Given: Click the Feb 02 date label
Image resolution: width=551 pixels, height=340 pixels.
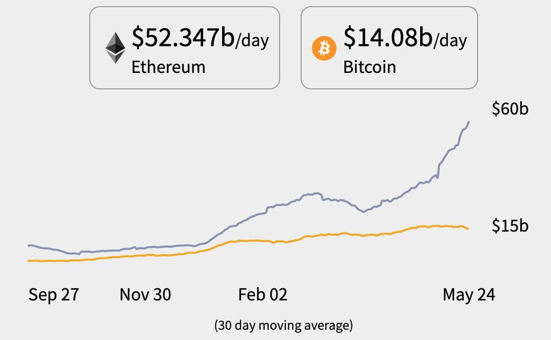Looking at the screenshot, I should coord(263,295).
